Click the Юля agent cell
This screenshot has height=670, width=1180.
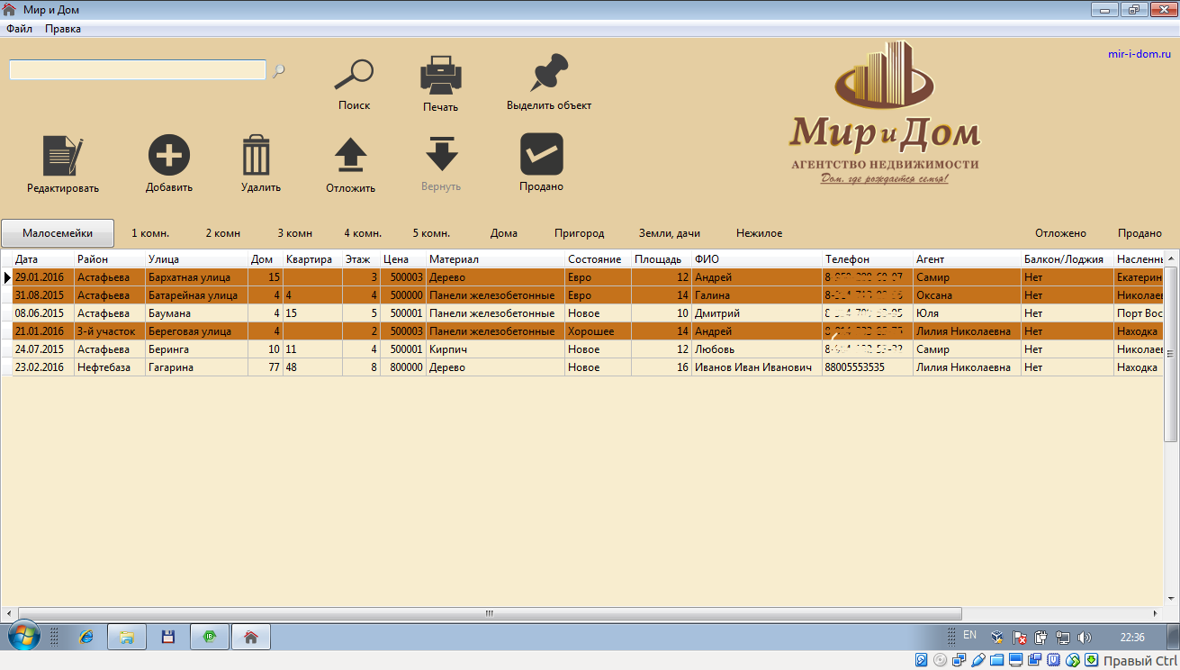pyautogui.click(x=968, y=313)
